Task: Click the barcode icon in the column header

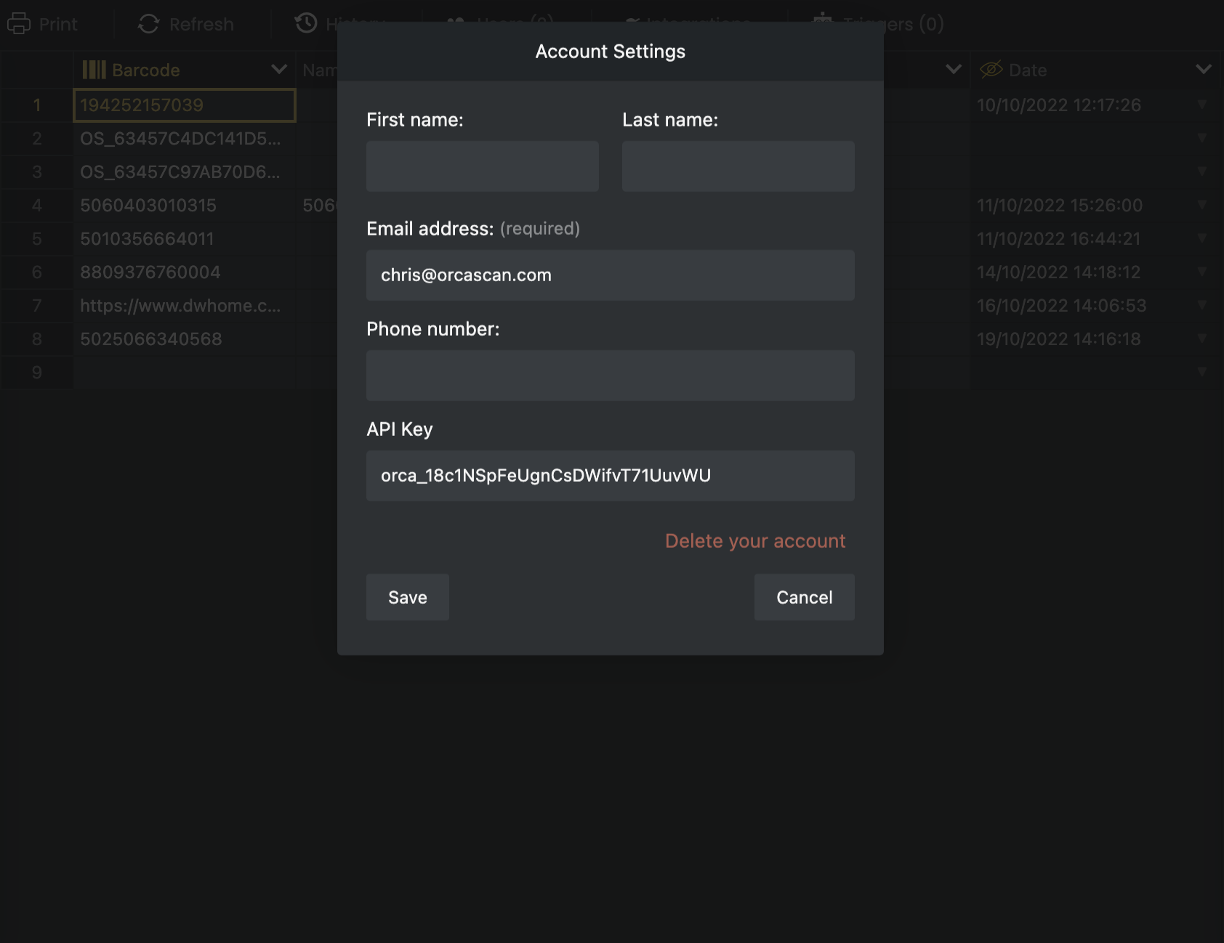Action: (x=94, y=70)
